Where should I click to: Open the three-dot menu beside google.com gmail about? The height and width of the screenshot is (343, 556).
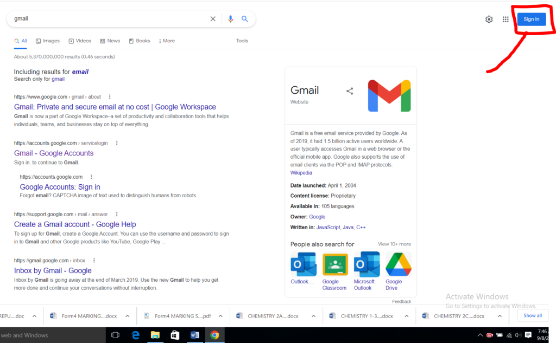pos(110,96)
